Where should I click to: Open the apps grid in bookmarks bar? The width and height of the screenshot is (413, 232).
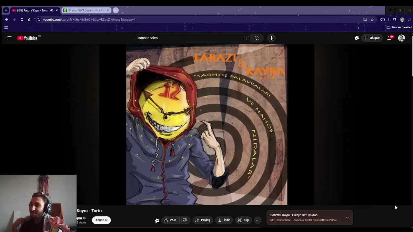click(6, 27)
